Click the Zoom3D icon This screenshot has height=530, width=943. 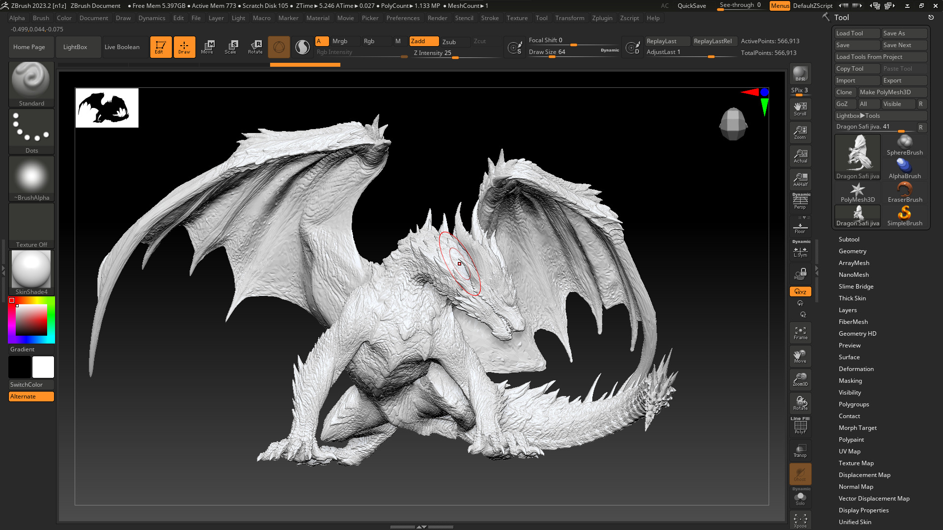pos(800,380)
